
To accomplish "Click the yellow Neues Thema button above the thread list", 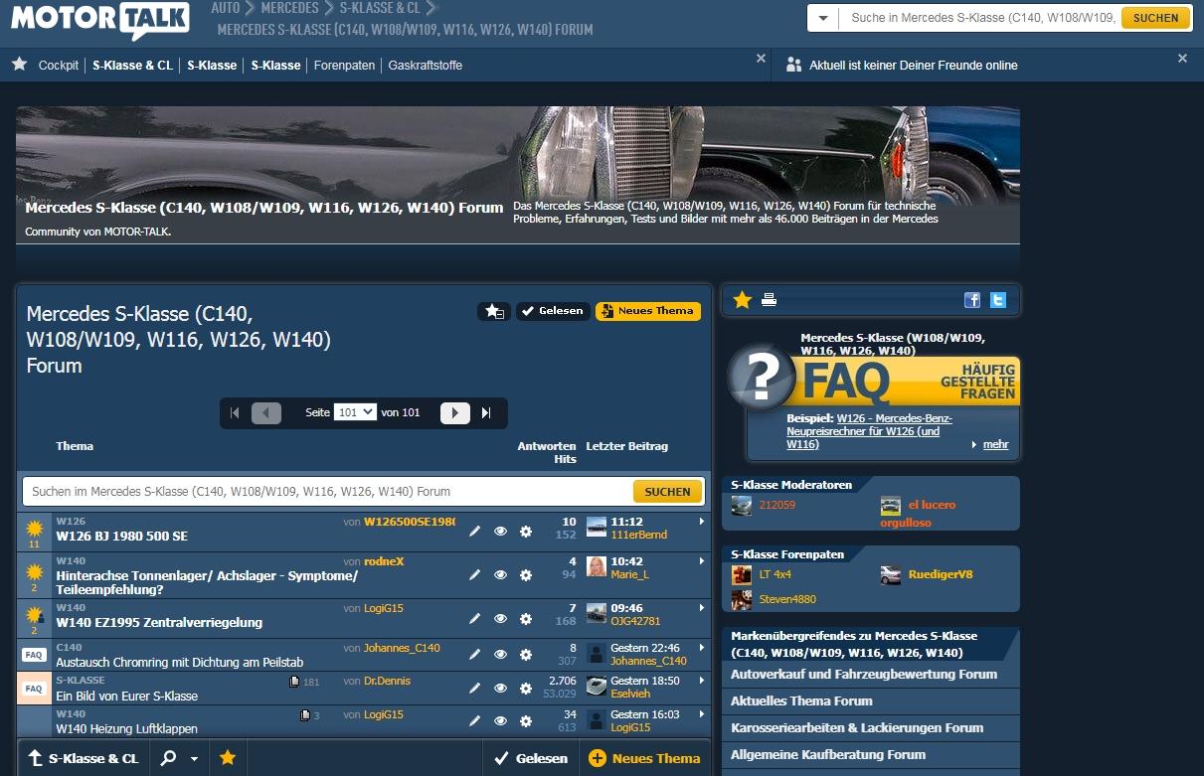I will click(x=648, y=311).
